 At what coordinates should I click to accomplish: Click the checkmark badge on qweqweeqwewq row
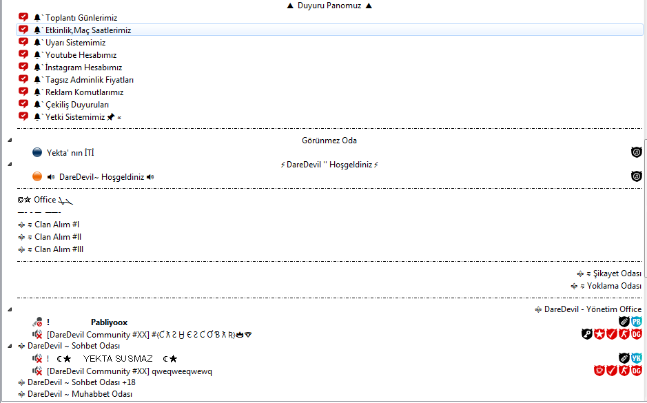pos(611,371)
